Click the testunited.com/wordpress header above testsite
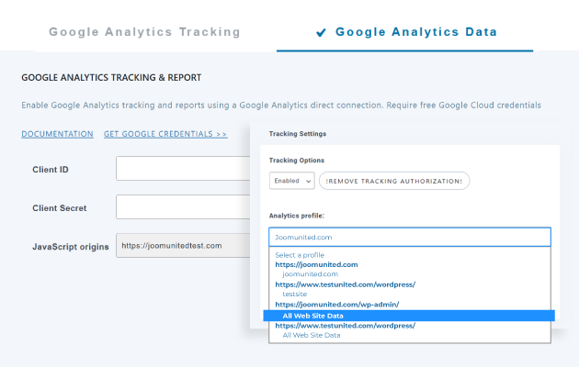This screenshot has height=367, width=579. 344,284
